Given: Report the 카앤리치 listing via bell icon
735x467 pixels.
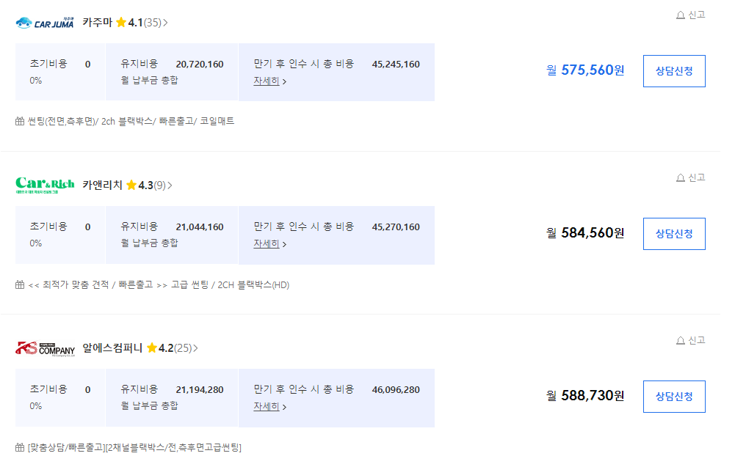Looking at the screenshot, I should 690,178.
